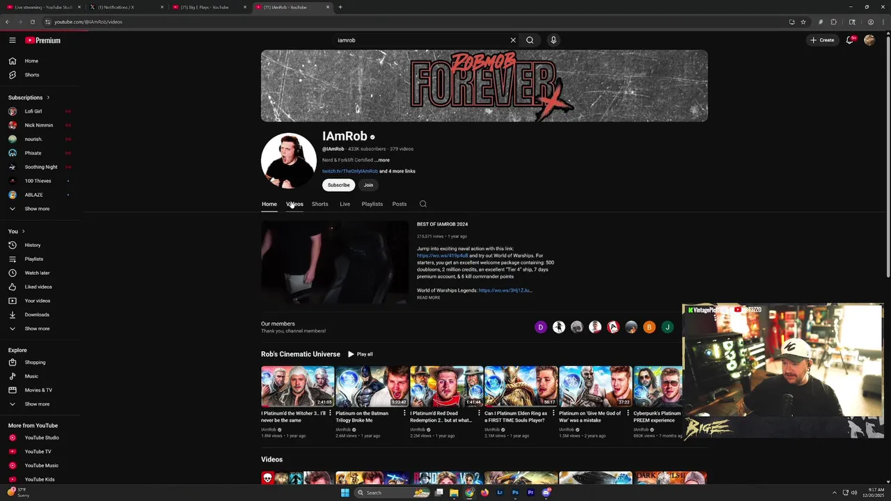The width and height of the screenshot is (891, 501).
Task: Open Discord from the taskbar
Action: (546, 493)
